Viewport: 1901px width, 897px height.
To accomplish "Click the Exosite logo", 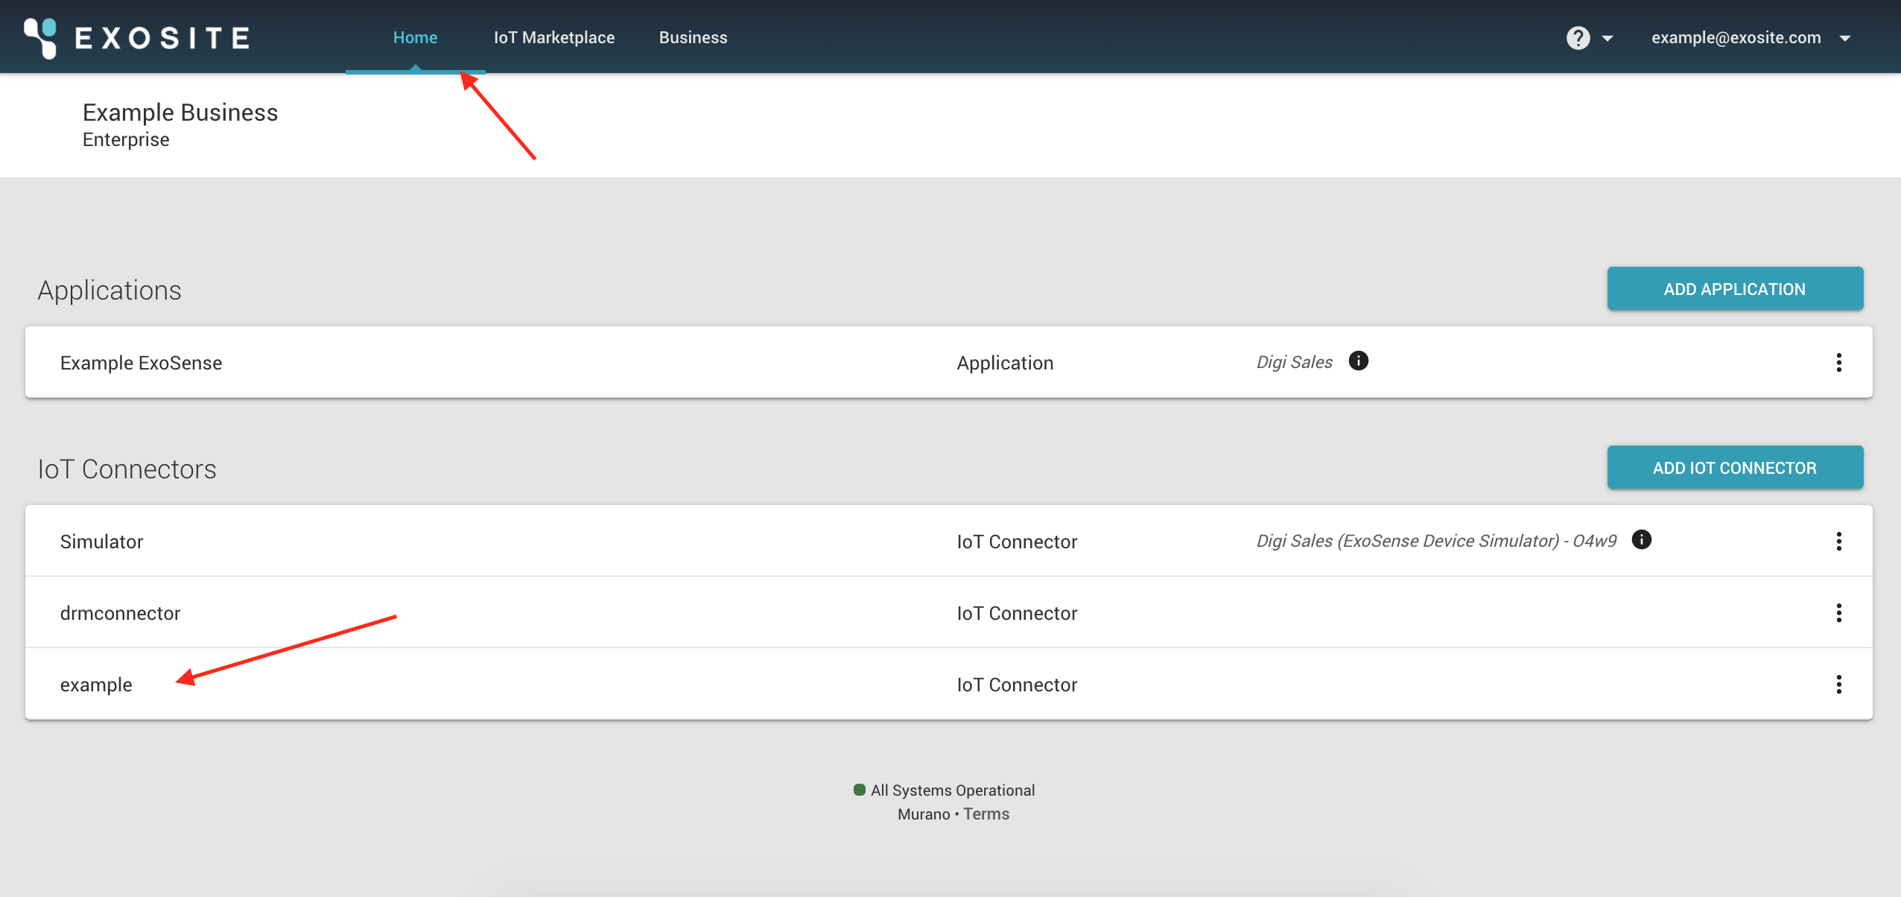I will click(x=136, y=37).
